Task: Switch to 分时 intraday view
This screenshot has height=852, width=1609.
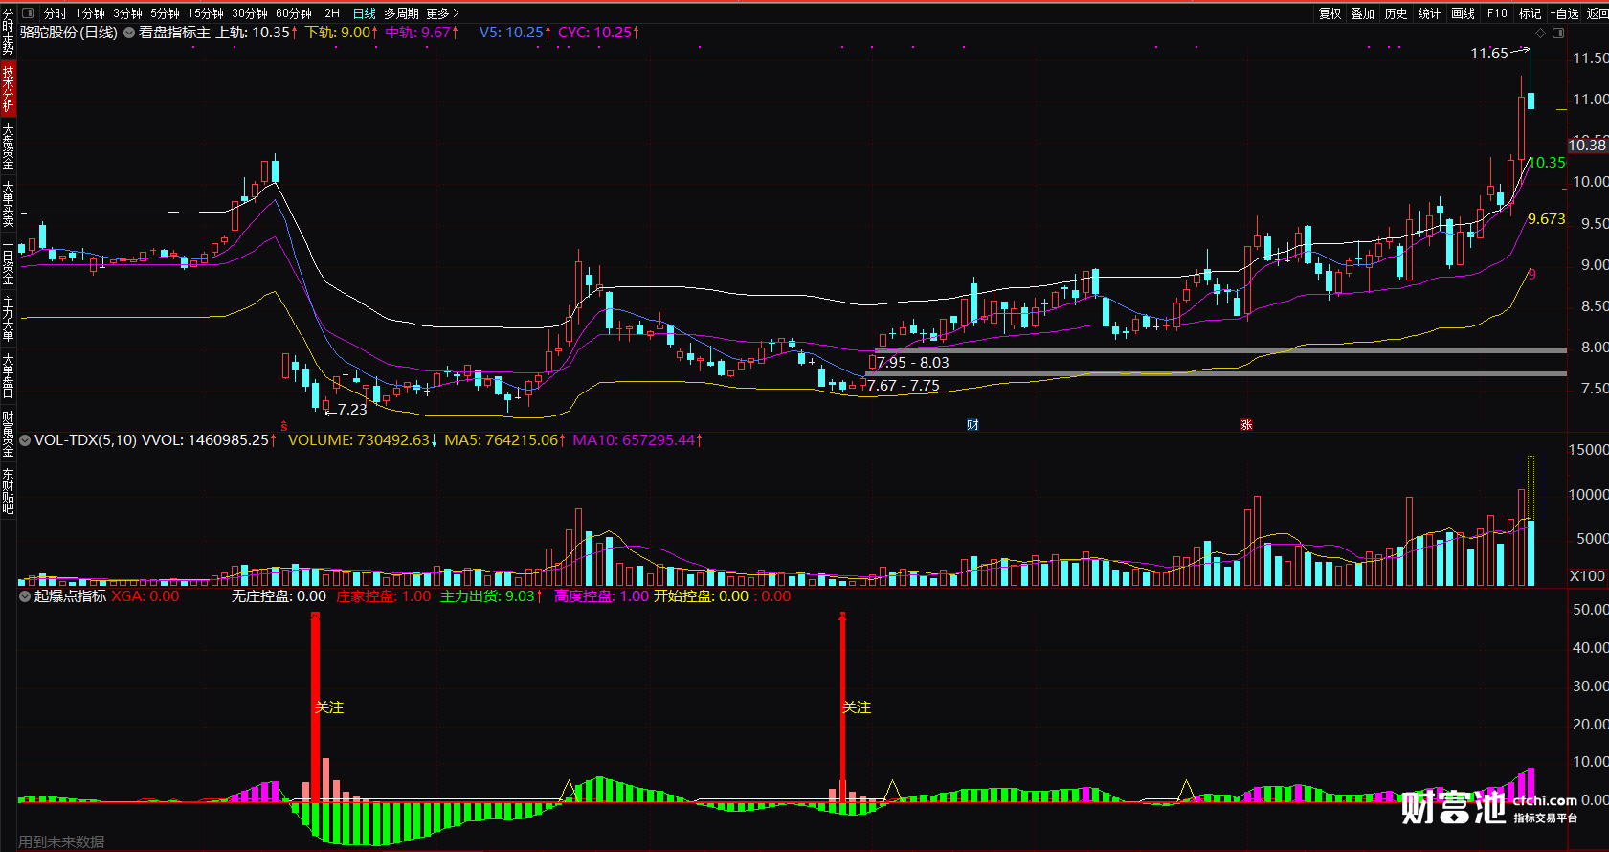Action: tap(56, 13)
